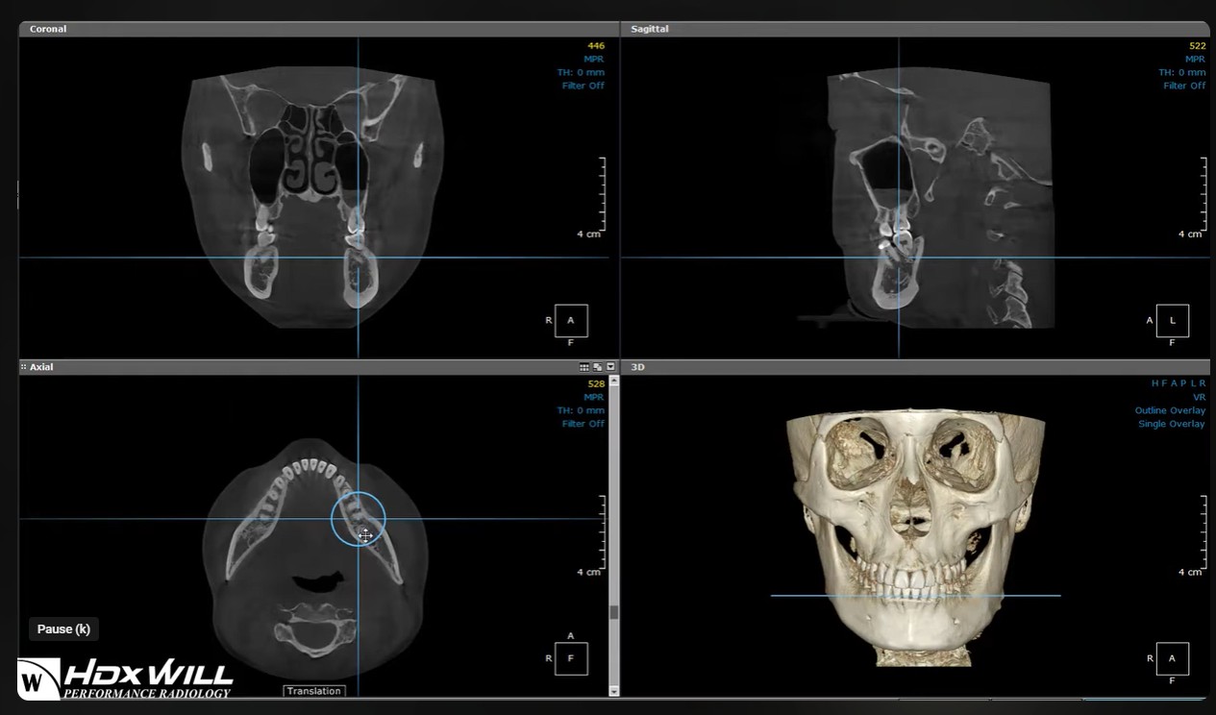1216x715 pixels.
Task: Click the Sagittal orientation cube marked L
Action: (1173, 321)
